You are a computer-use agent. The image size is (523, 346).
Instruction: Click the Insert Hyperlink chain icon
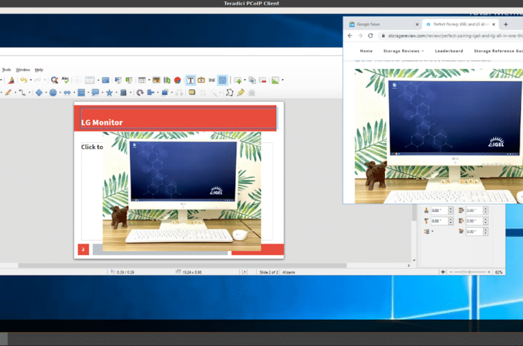pyautogui.click(x=212, y=80)
